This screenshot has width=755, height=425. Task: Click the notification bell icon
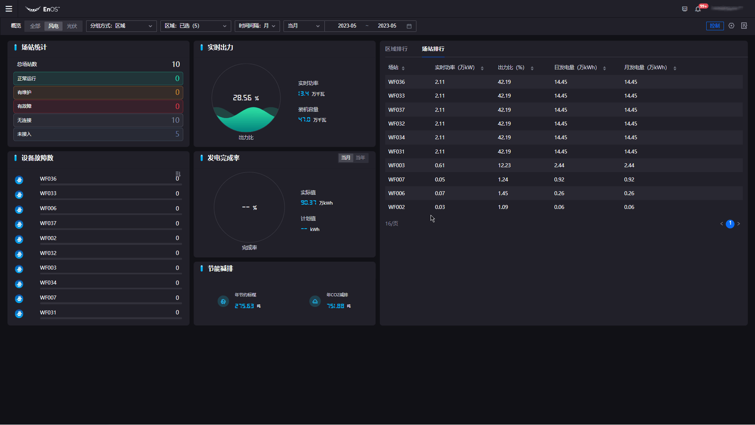pyautogui.click(x=698, y=9)
